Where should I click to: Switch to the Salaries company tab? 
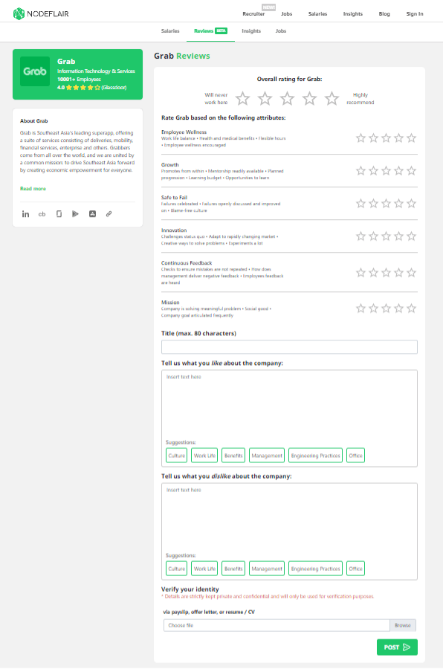pos(170,30)
